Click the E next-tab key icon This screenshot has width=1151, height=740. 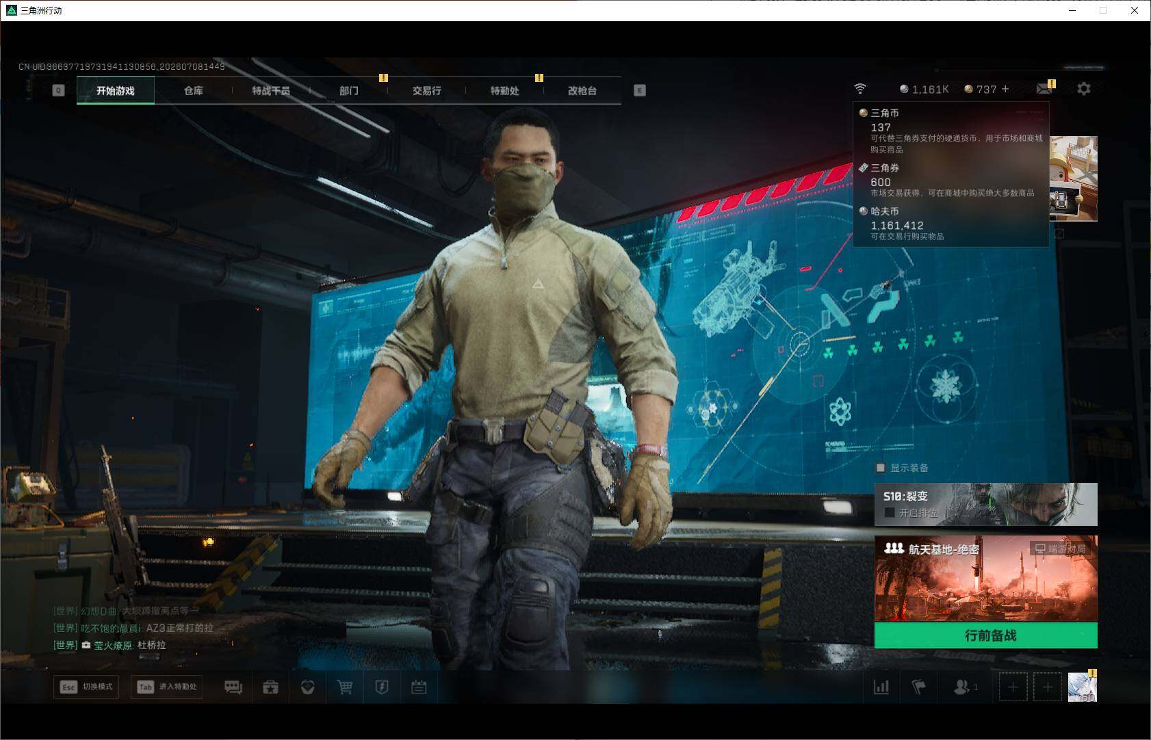coord(640,90)
